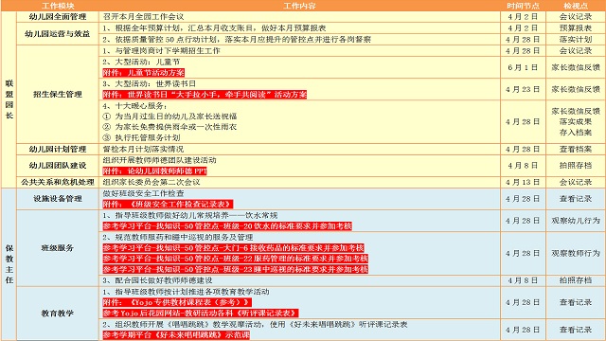
Task: Select the 保教主任 merged cell
Action: 9,264
